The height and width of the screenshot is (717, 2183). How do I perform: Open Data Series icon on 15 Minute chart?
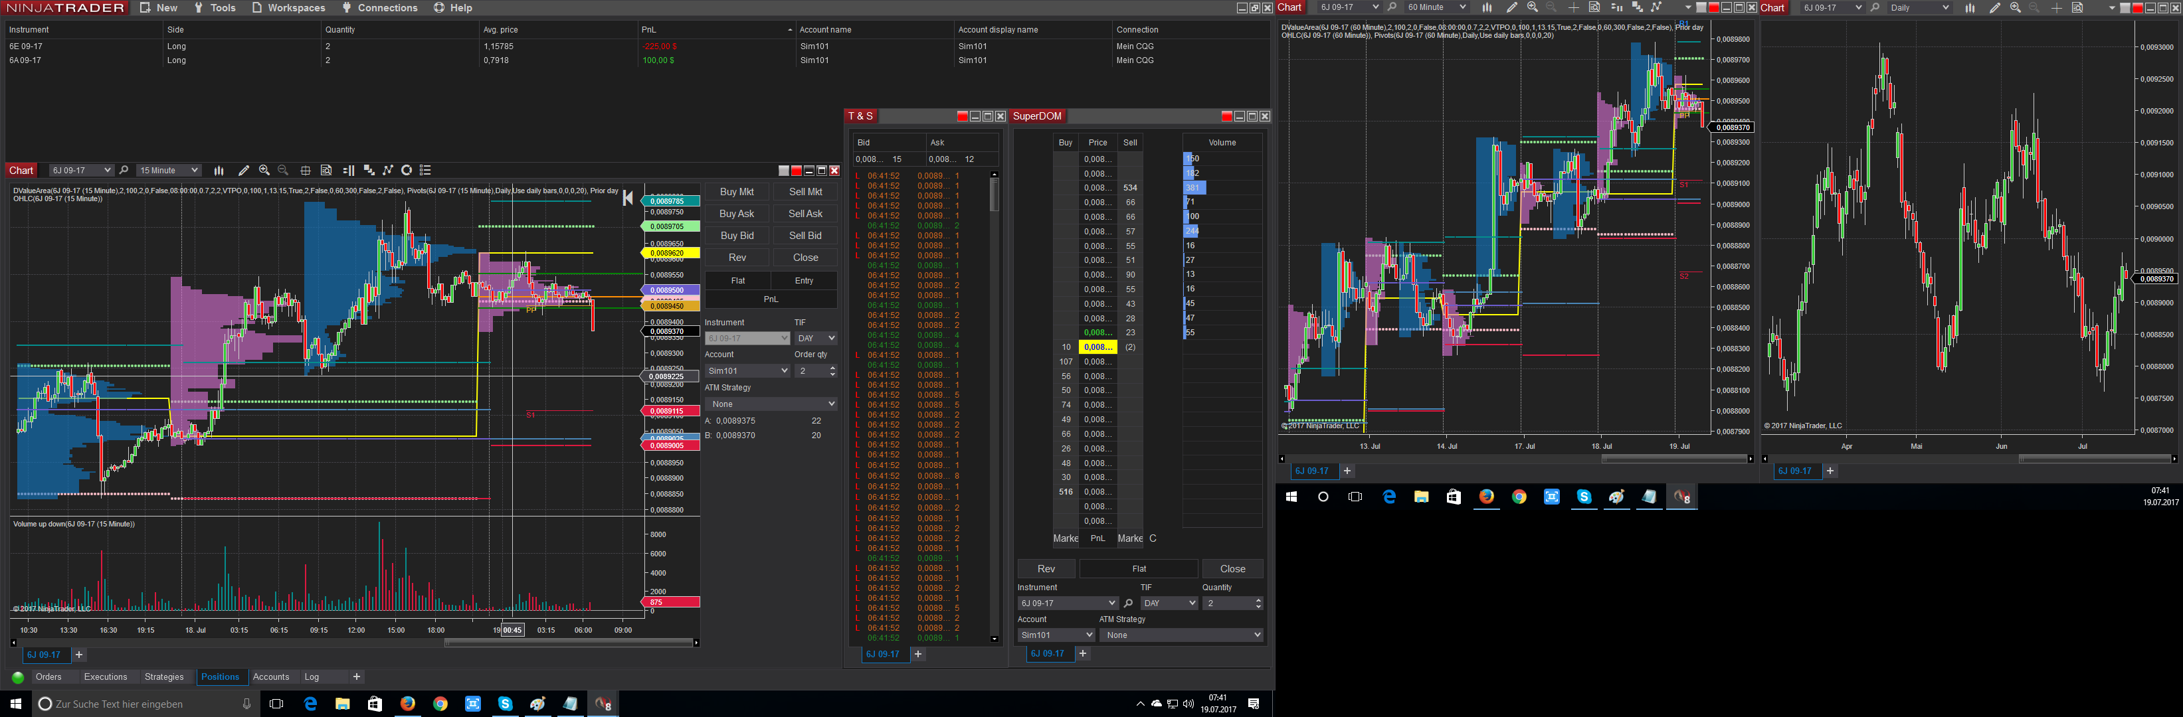pos(369,170)
